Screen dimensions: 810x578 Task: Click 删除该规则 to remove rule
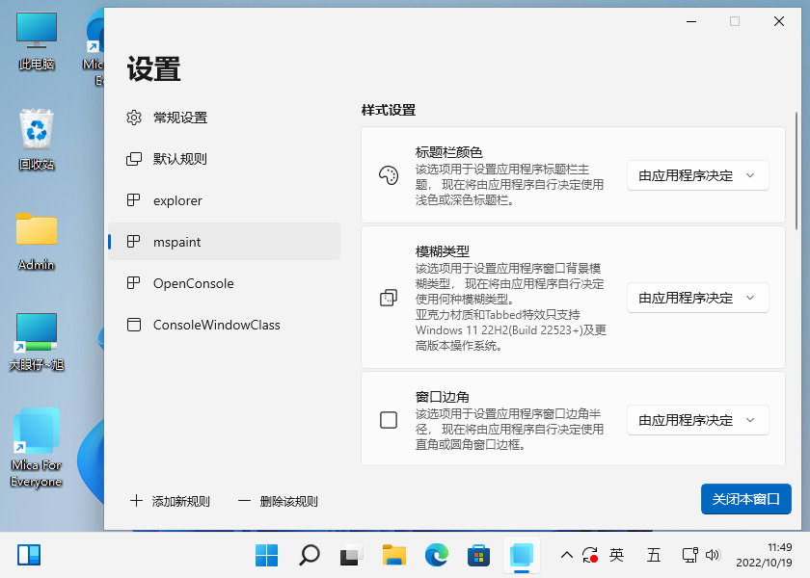278,501
